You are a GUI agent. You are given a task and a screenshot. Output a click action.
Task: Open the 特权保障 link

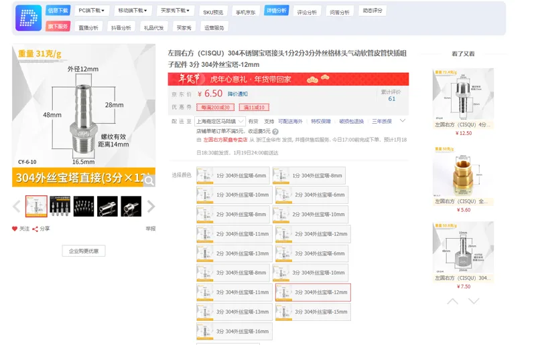pos(321,121)
